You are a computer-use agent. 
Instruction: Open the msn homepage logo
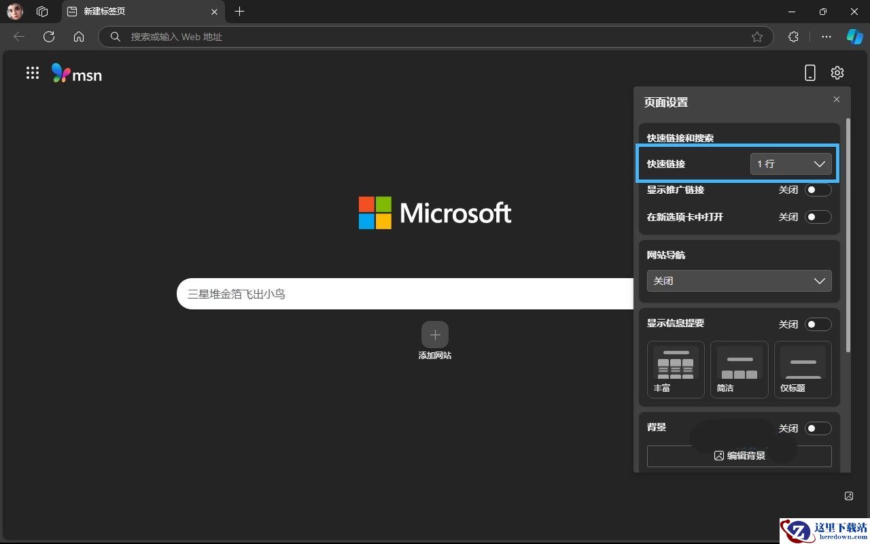[x=77, y=73]
